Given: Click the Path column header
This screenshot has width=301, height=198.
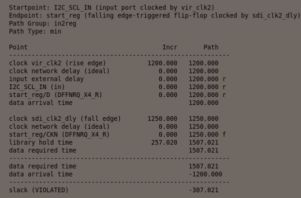Looking at the screenshot, I should [211, 47].
